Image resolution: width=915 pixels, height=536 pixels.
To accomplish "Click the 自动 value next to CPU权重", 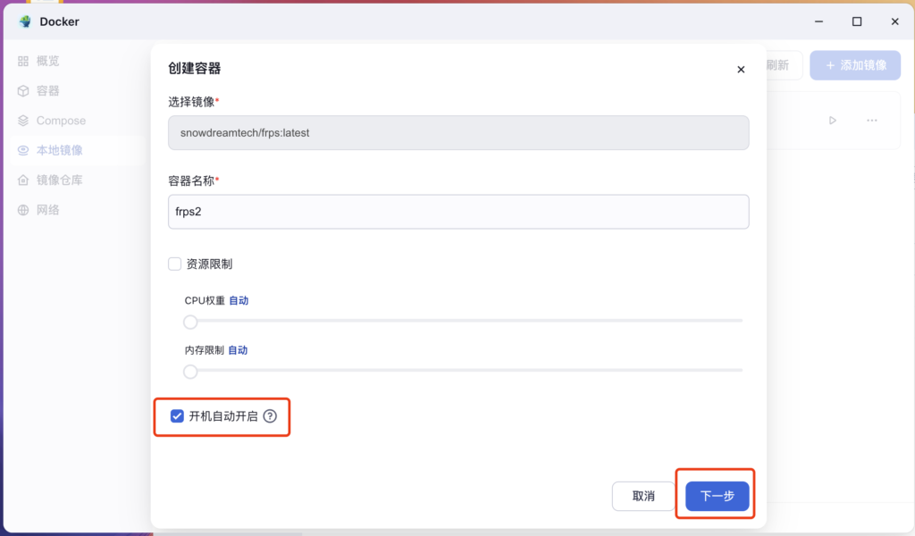I will pos(239,301).
